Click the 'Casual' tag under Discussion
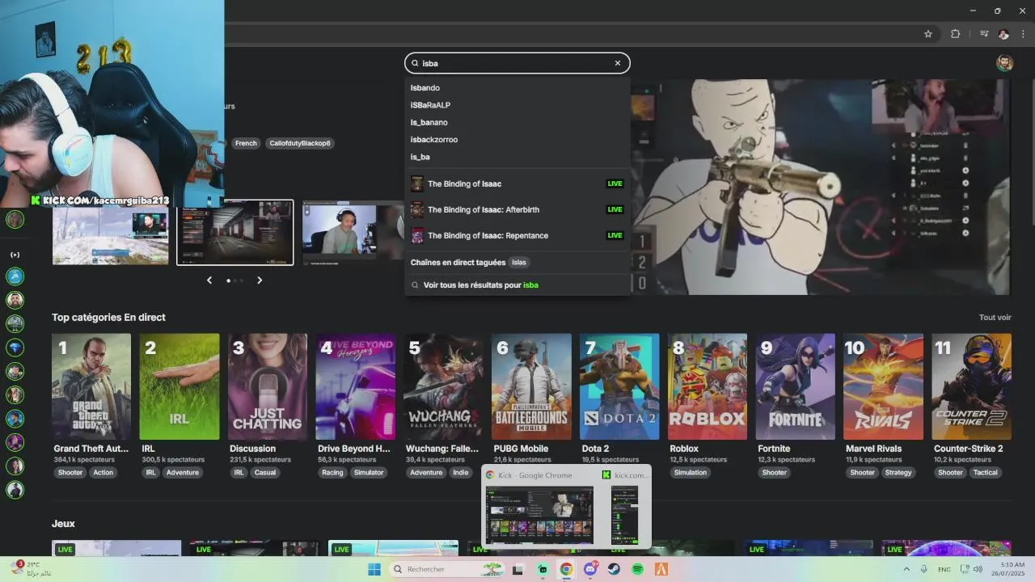1035x582 pixels. [265, 473]
